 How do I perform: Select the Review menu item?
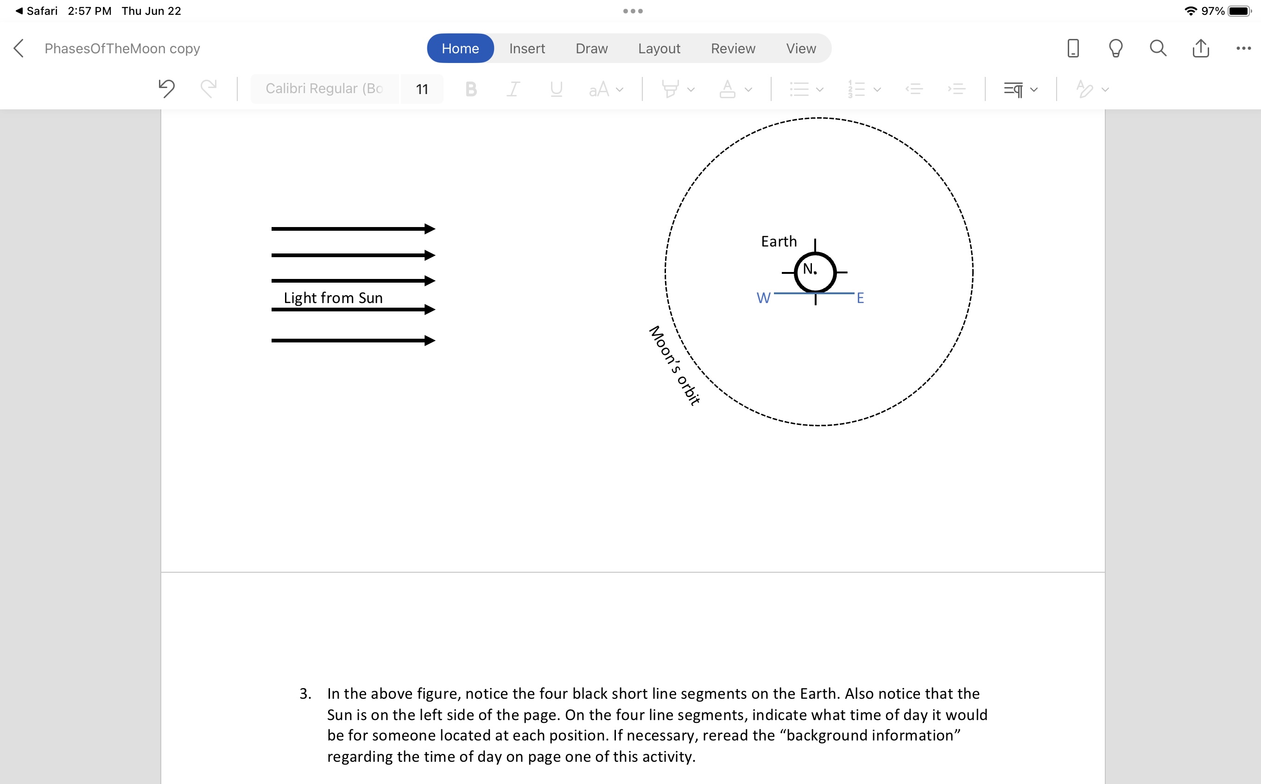(732, 49)
